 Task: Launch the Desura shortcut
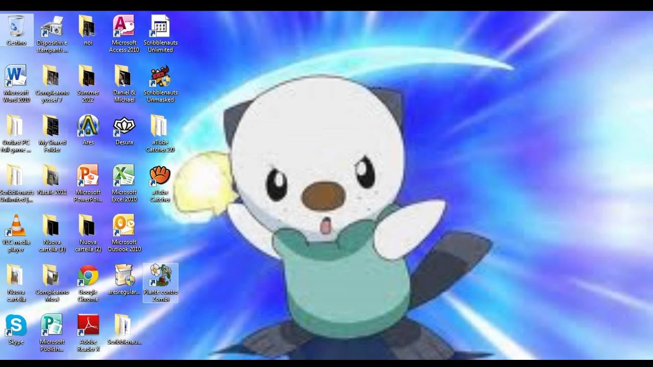coord(124,130)
